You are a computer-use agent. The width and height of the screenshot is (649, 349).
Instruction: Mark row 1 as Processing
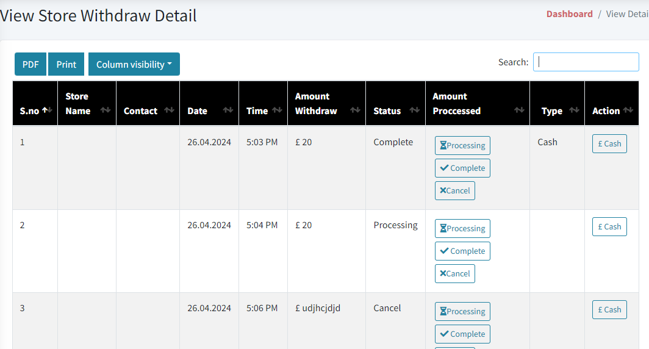[x=462, y=145]
